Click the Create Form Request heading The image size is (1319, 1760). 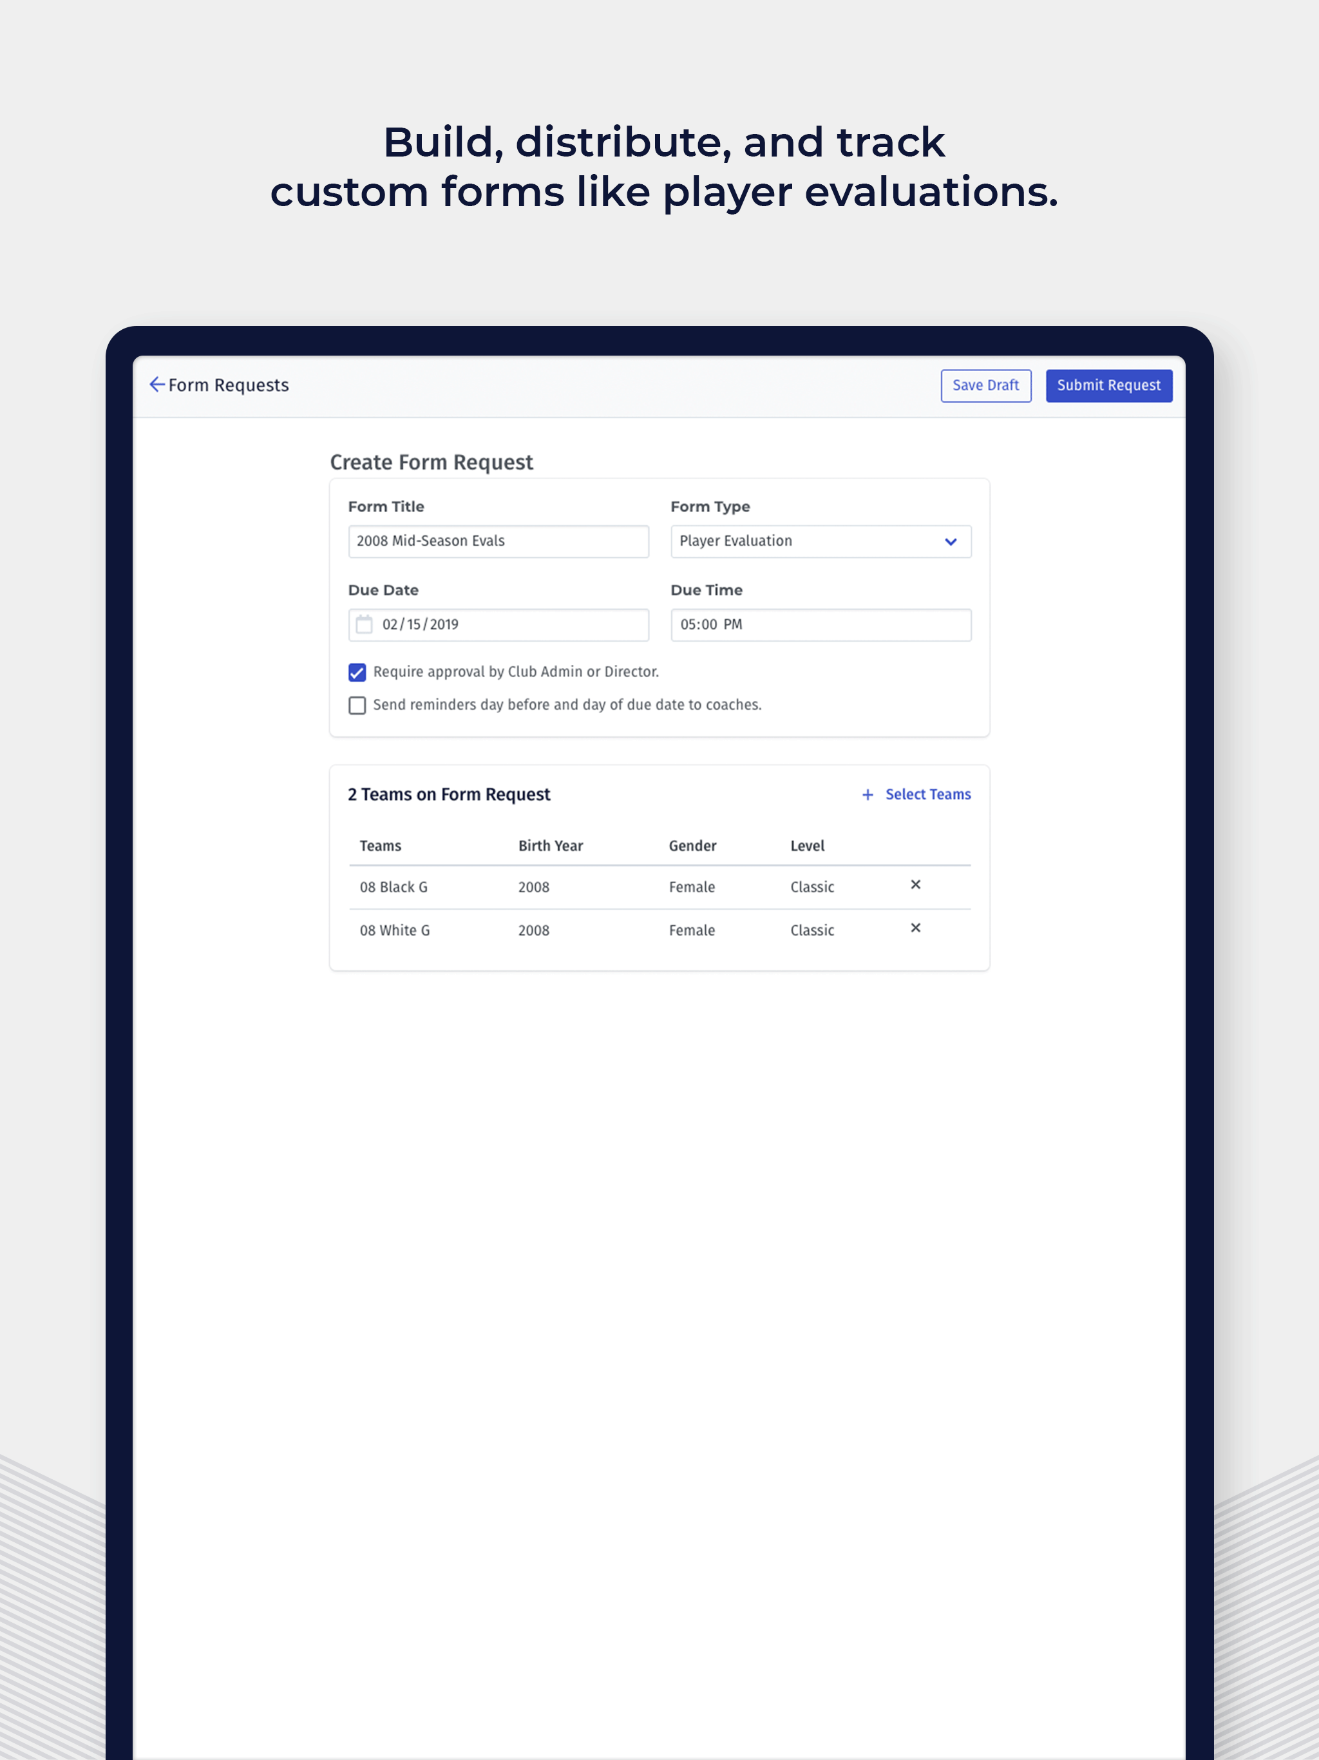pyautogui.click(x=431, y=463)
